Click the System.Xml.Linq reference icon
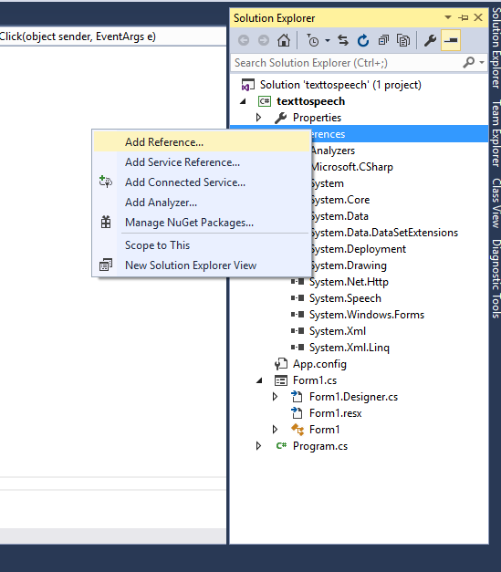Viewport: 501px width, 572px height. (297, 348)
